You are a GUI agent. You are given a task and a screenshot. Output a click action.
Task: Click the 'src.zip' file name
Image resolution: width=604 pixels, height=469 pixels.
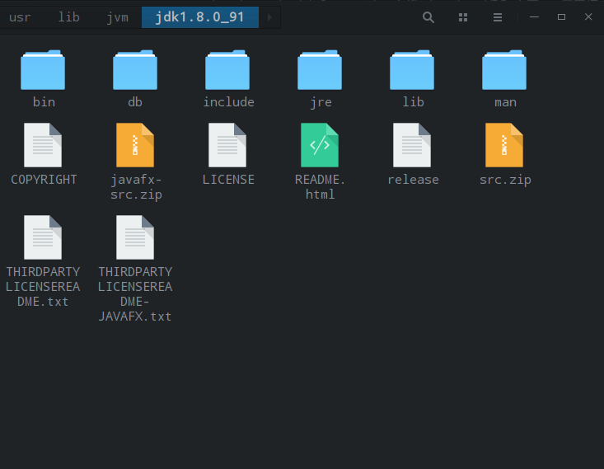click(x=505, y=180)
